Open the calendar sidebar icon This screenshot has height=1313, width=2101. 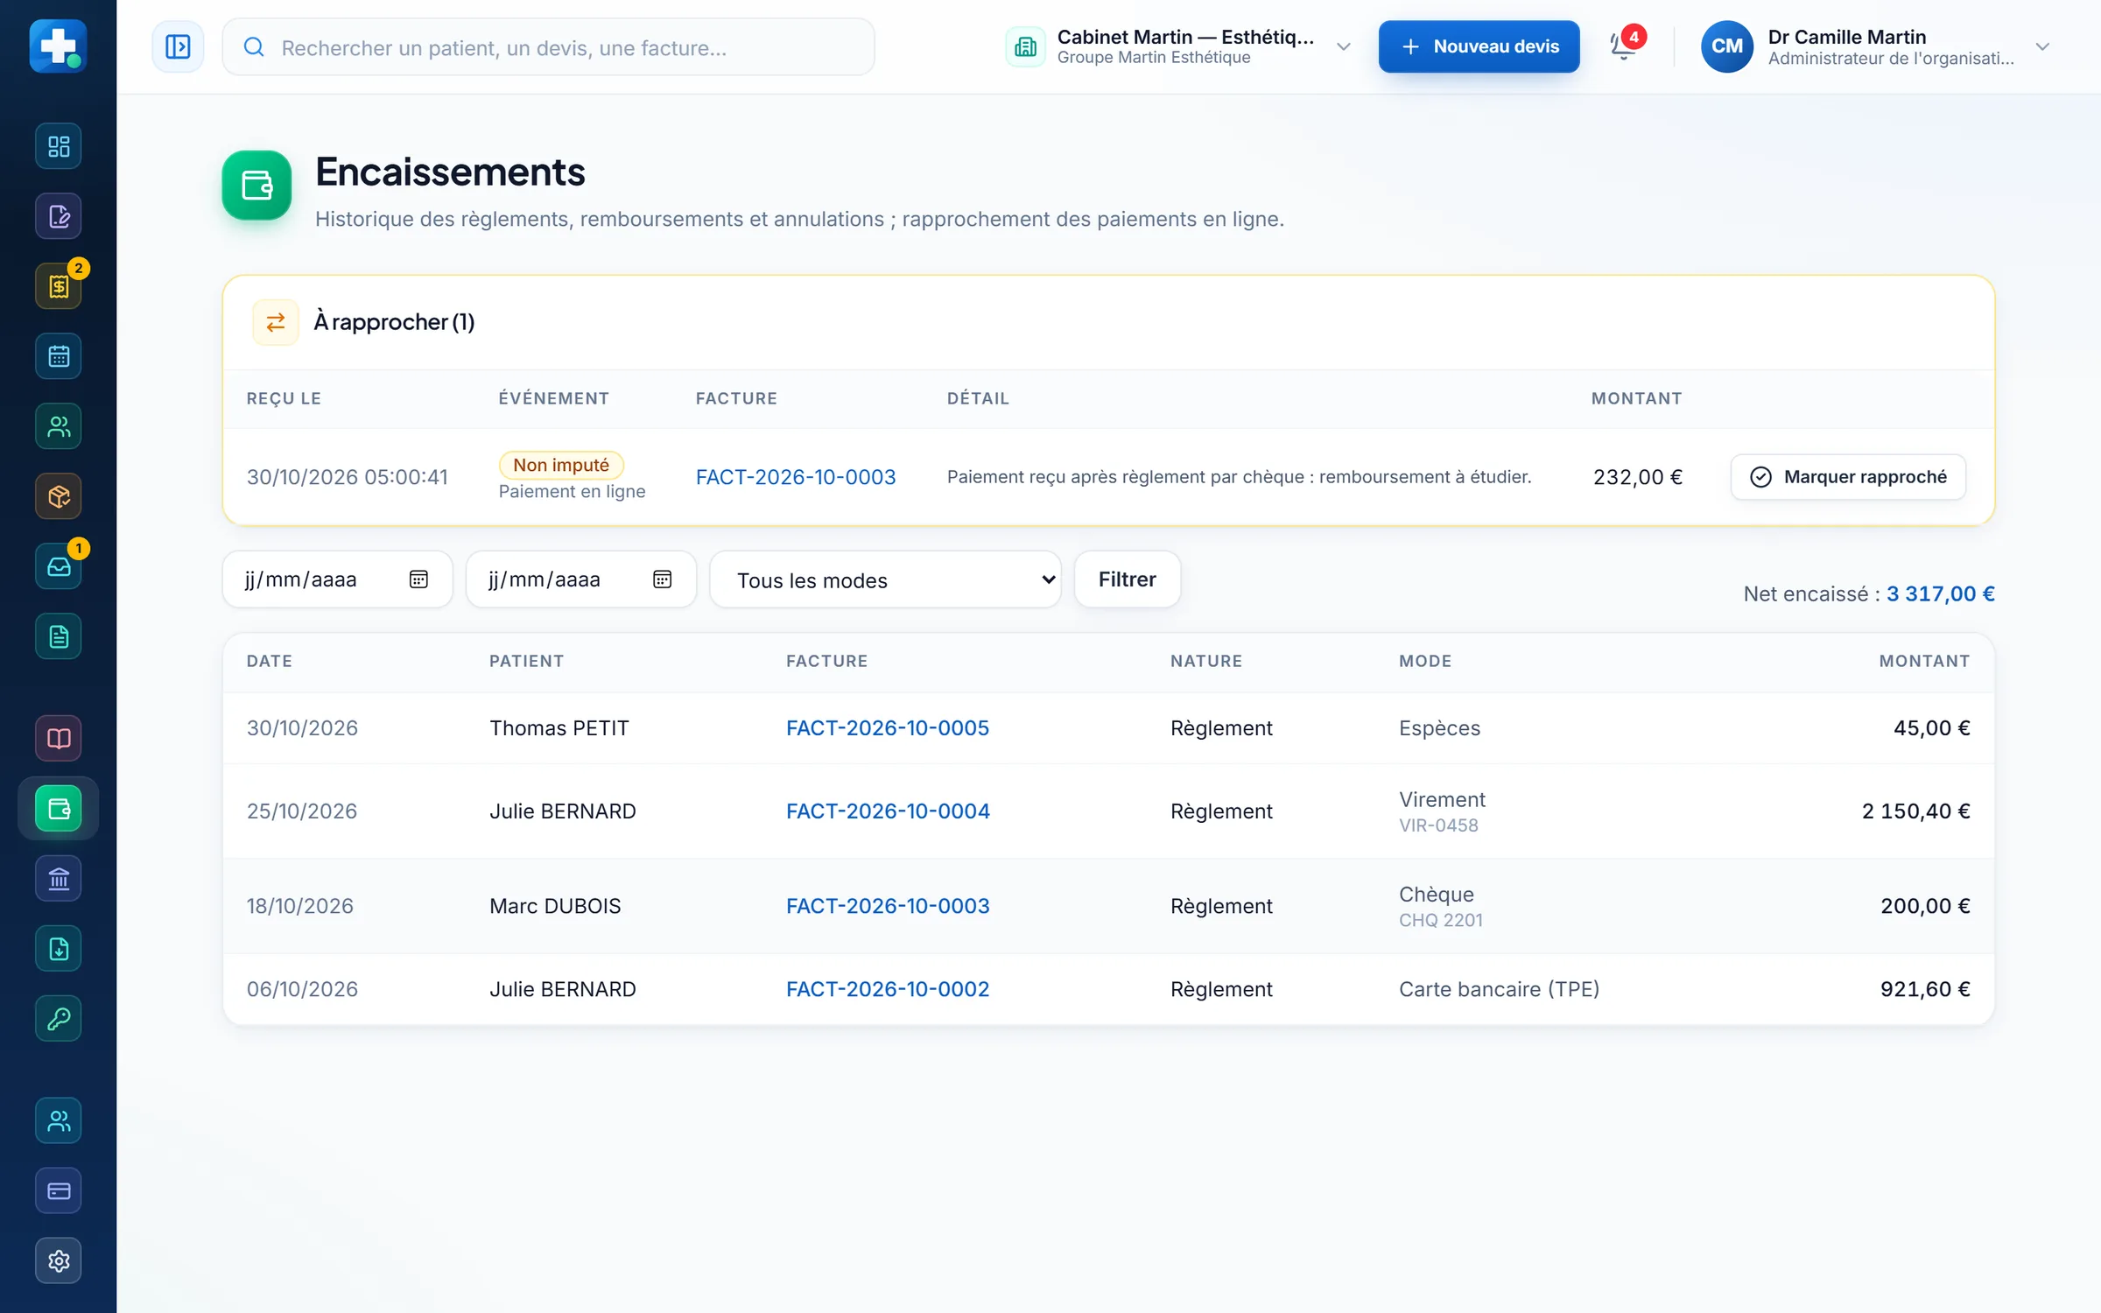pos(59,356)
